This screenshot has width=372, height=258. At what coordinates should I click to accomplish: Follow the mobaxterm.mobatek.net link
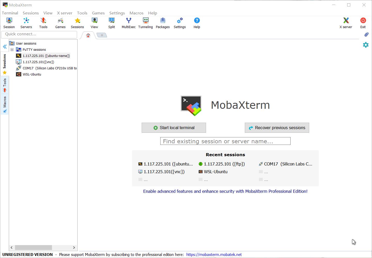click(214, 255)
